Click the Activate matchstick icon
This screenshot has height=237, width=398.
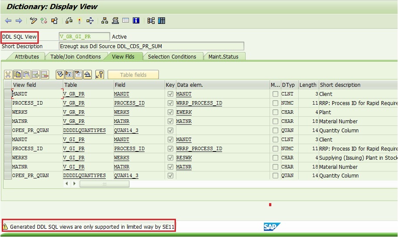coord(79,21)
